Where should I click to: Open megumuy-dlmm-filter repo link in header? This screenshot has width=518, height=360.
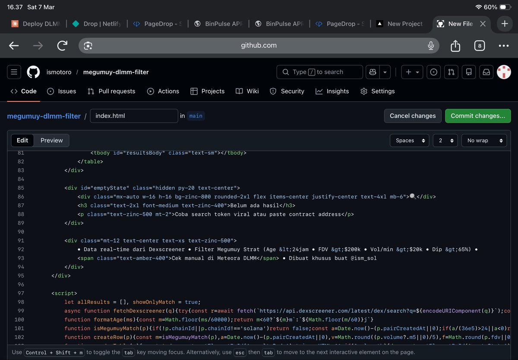116,72
